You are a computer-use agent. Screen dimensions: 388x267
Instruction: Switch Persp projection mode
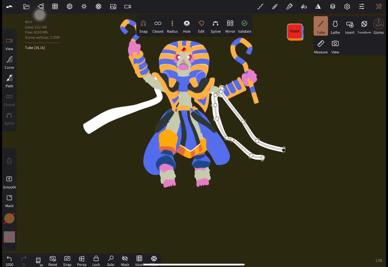pyautogui.click(x=82, y=260)
